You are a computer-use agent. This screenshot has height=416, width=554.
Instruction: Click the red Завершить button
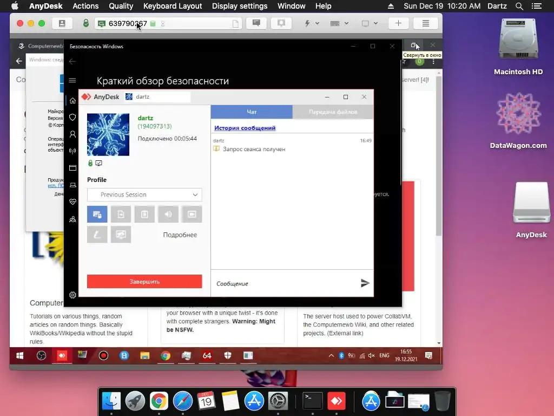tap(144, 282)
